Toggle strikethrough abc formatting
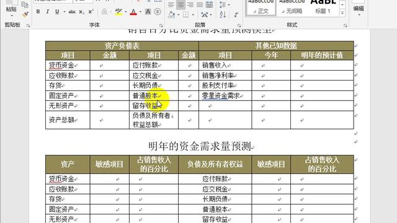The width and height of the screenshot is (397, 223). 72,12
